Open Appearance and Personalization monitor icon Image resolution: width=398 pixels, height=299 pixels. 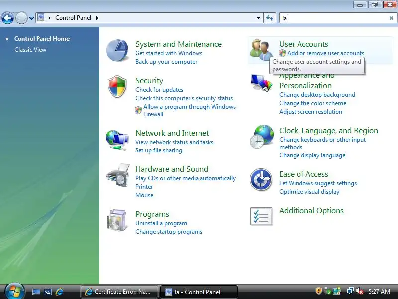[x=261, y=83]
